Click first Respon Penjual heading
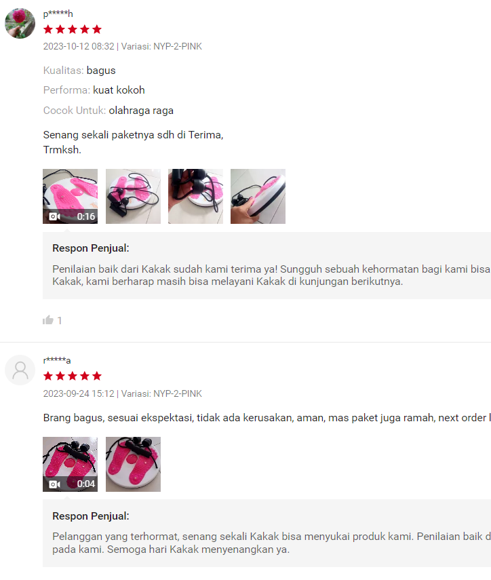This screenshot has height=580, width=491. pyautogui.click(x=91, y=248)
